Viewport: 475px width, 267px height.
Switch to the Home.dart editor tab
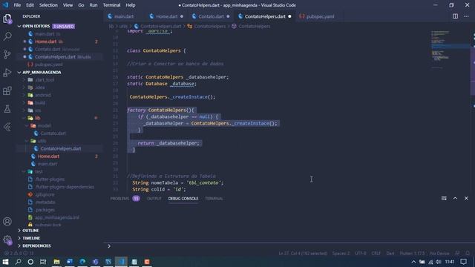pyautogui.click(x=166, y=16)
